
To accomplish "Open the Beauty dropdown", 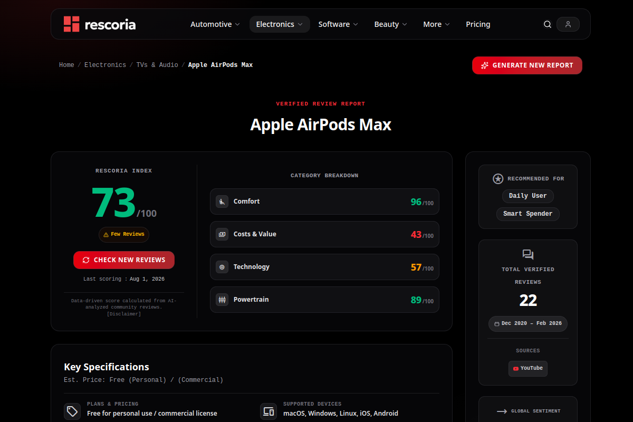I will pos(391,24).
